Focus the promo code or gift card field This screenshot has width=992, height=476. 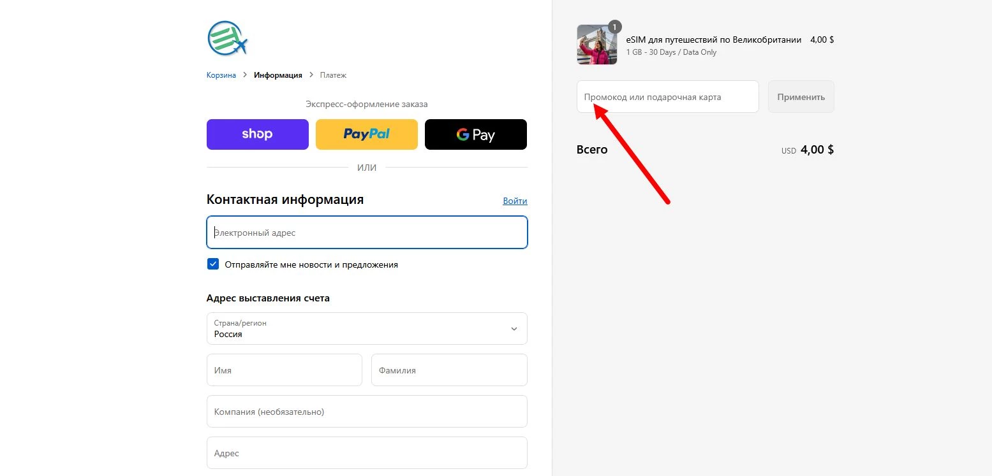pyautogui.click(x=667, y=97)
